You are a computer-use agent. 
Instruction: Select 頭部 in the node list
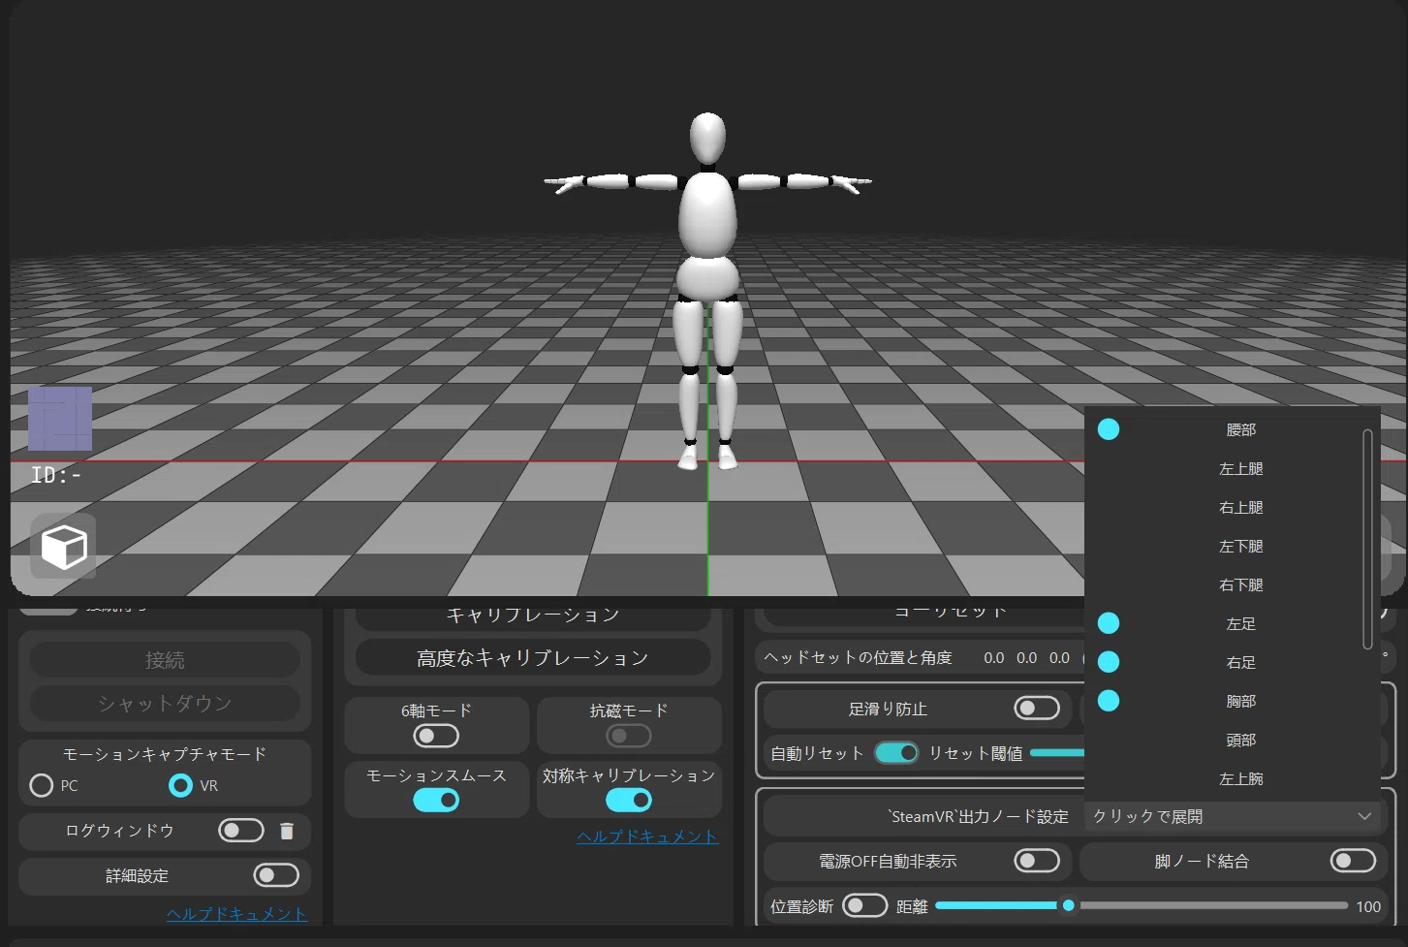pyautogui.click(x=1233, y=740)
